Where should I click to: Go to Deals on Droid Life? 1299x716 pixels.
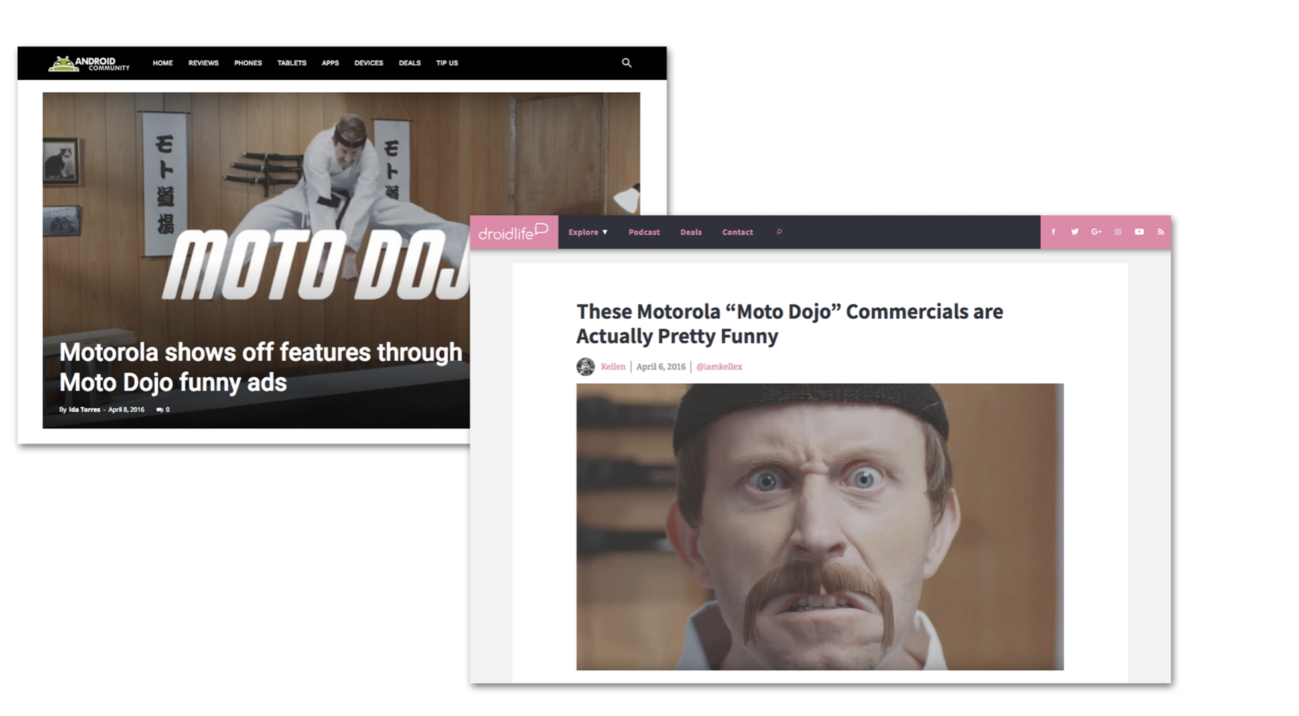[x=691, y=232]
